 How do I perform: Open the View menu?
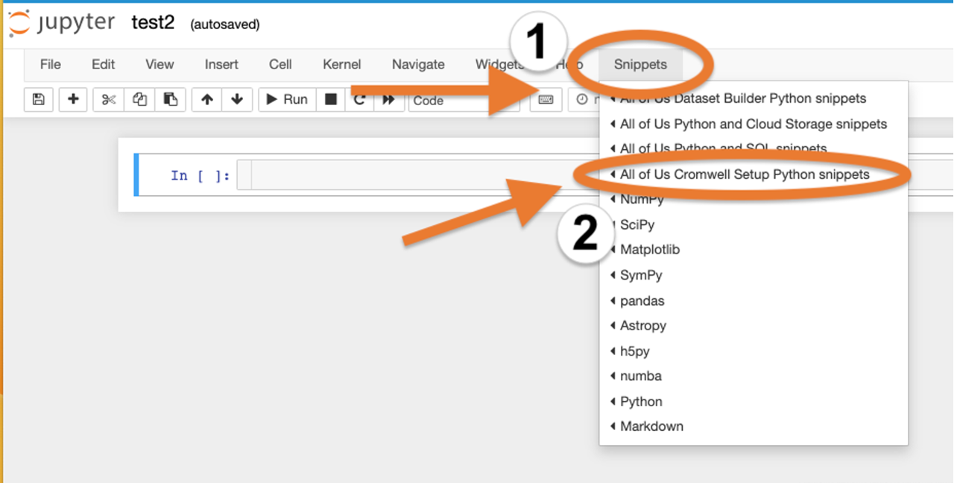pos(159,64)
